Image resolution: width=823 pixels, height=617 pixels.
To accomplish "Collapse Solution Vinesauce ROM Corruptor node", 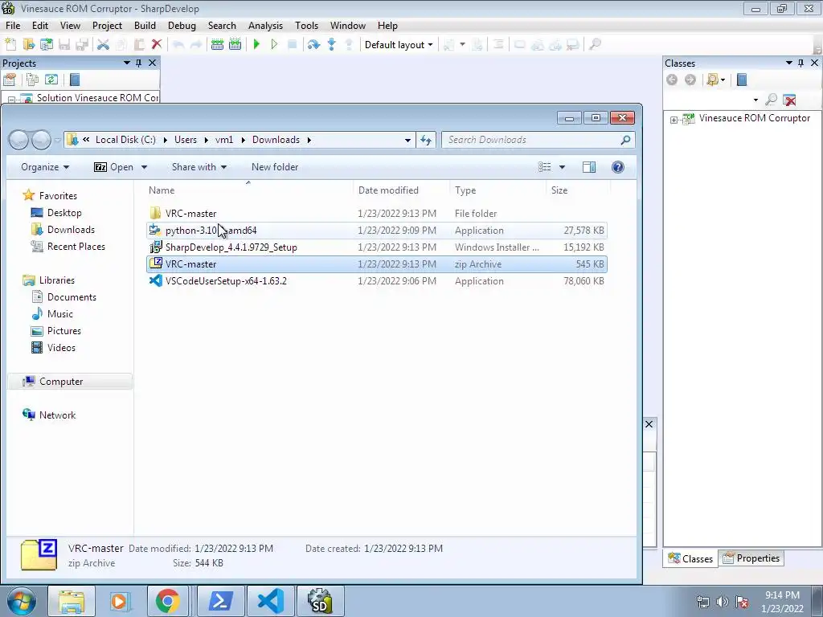I will pos(11,99).
